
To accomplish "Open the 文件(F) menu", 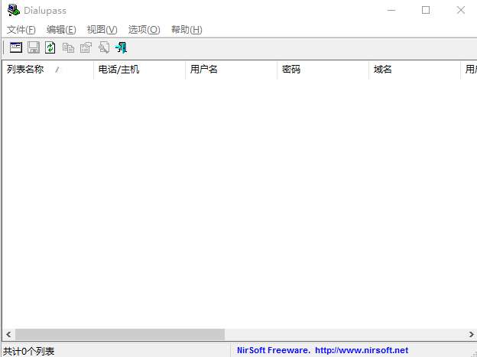I will pyautogui.click(x=21, y=30).
